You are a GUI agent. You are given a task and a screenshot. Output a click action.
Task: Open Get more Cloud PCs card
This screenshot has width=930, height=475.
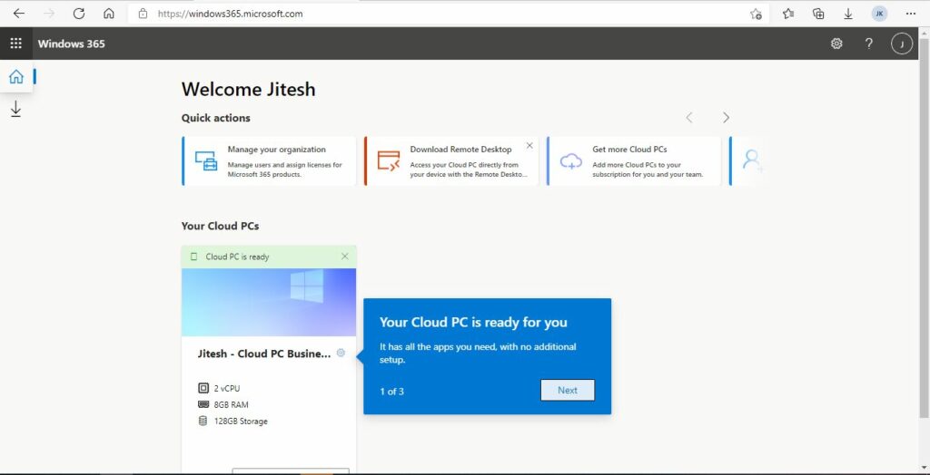click(633, 161)
